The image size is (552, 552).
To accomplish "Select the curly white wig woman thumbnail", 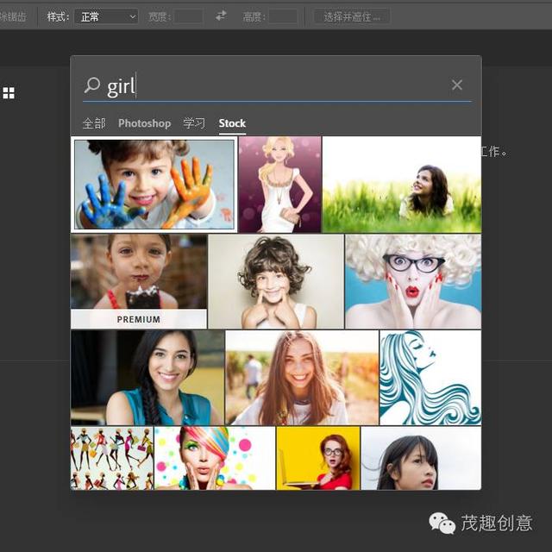I will point(413,281).
